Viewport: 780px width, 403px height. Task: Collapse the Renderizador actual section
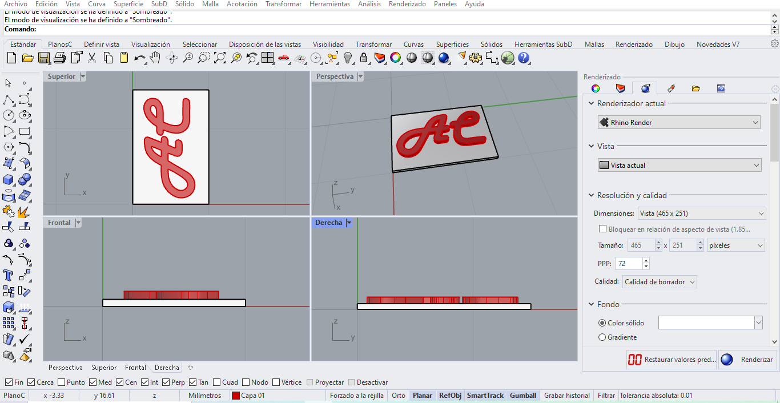[592, 104]
